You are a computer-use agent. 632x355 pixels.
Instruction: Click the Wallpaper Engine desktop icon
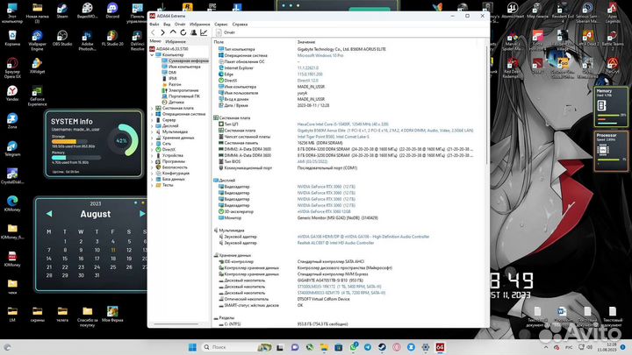(37, 40)
